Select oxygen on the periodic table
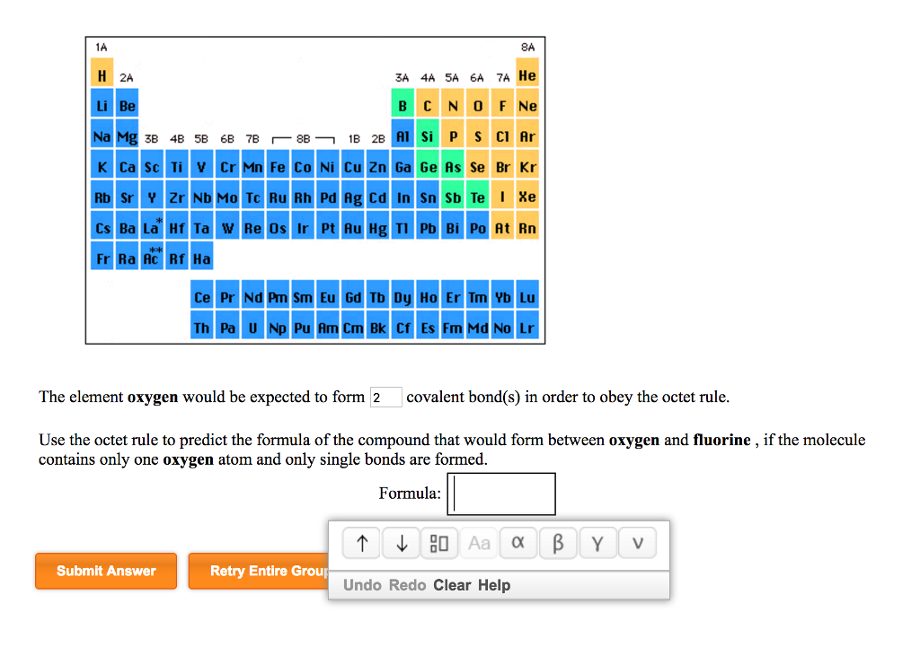 [477, 105]
